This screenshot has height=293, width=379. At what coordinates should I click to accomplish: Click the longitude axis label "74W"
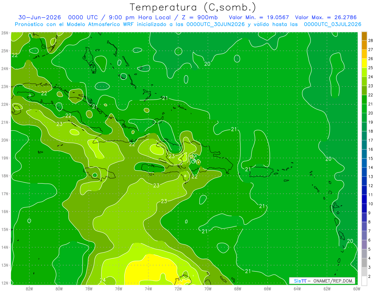[148, 289]
